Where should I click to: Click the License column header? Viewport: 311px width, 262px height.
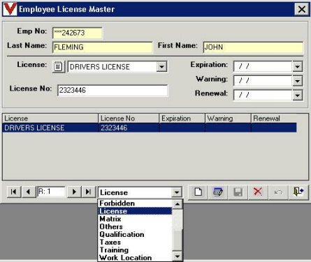[50, 118]
